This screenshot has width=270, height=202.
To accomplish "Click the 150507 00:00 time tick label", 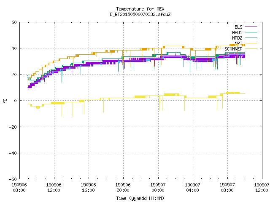I will tap(158, 187).
